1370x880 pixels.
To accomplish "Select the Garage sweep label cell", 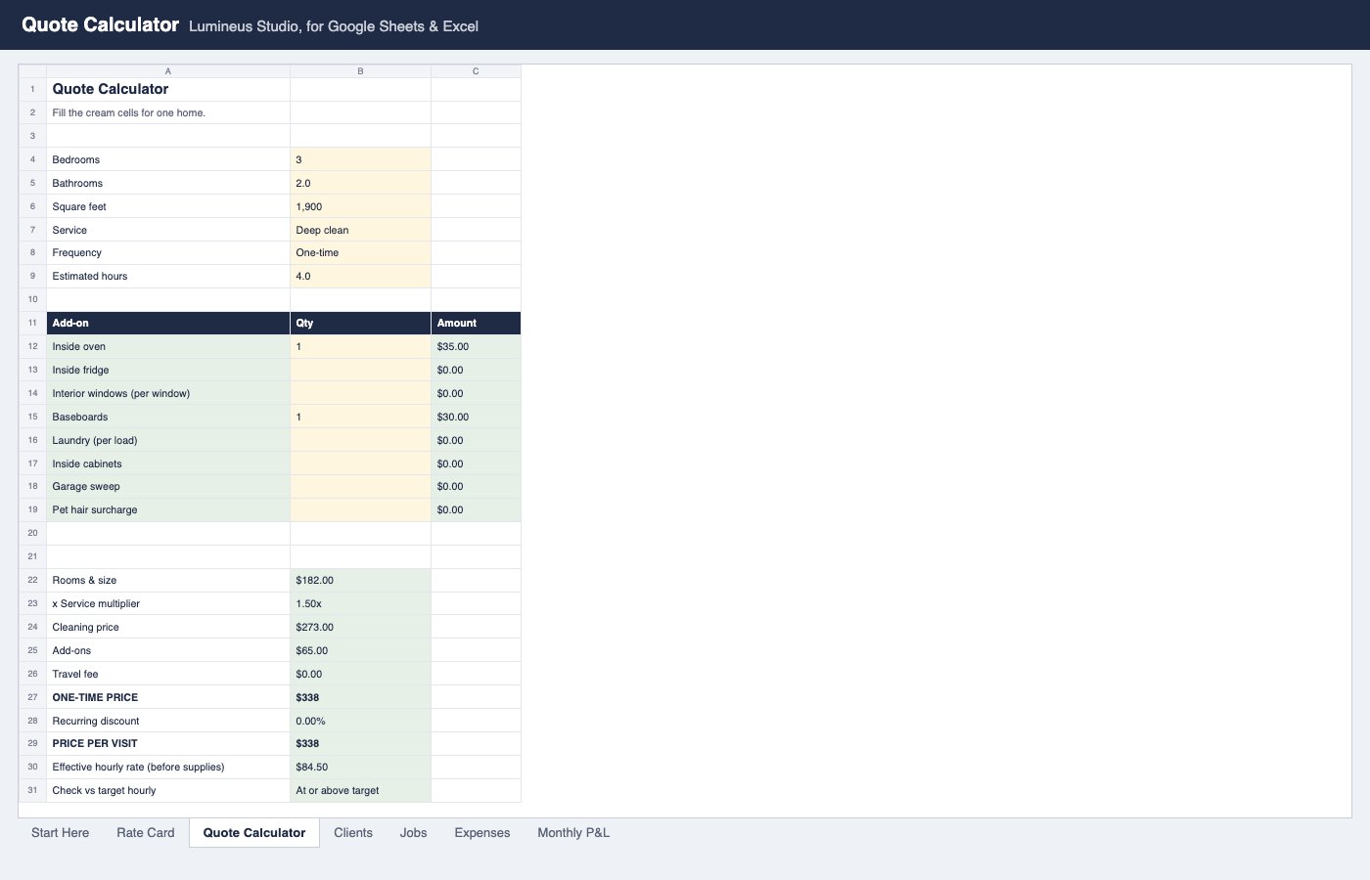I will (x=168, y=486).
